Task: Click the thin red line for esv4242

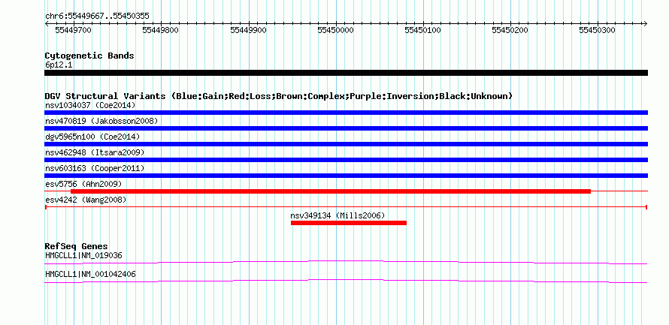Action: (x=346, y=207)
